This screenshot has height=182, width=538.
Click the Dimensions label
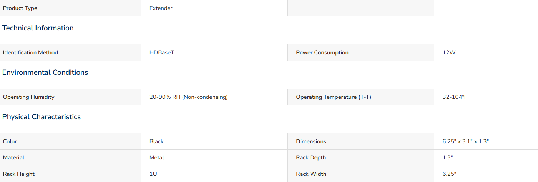coord(311,141)
